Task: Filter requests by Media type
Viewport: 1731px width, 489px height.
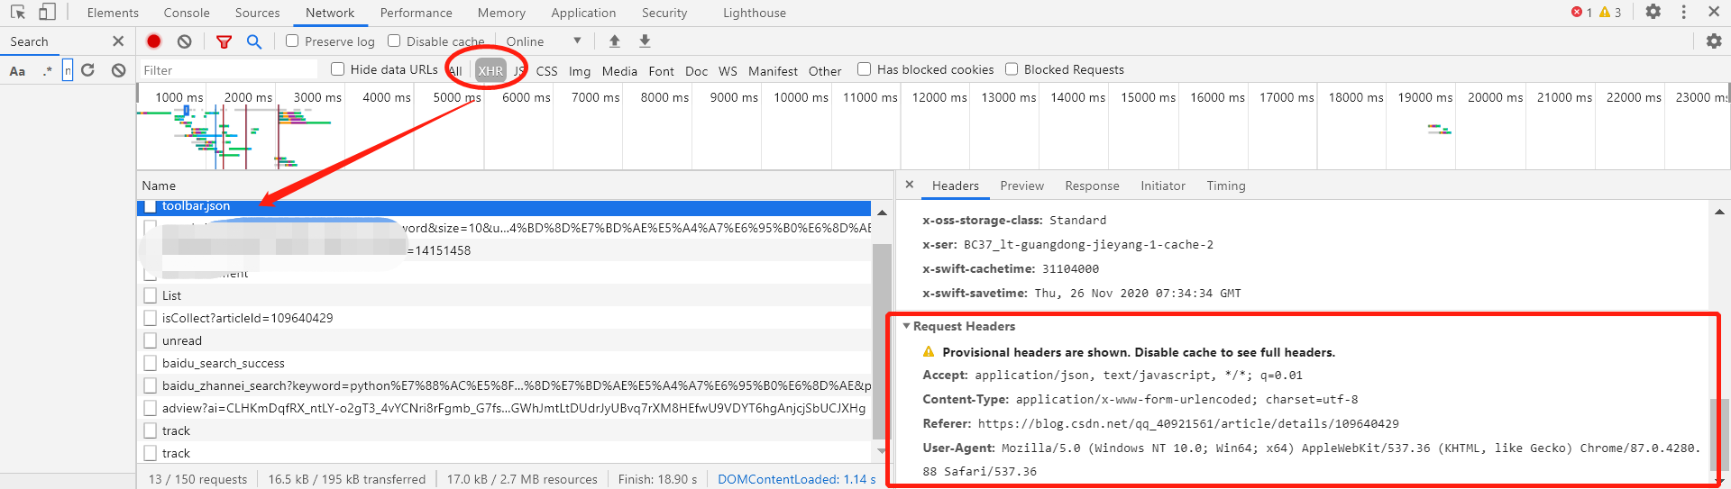Action: tap(619, 70)
